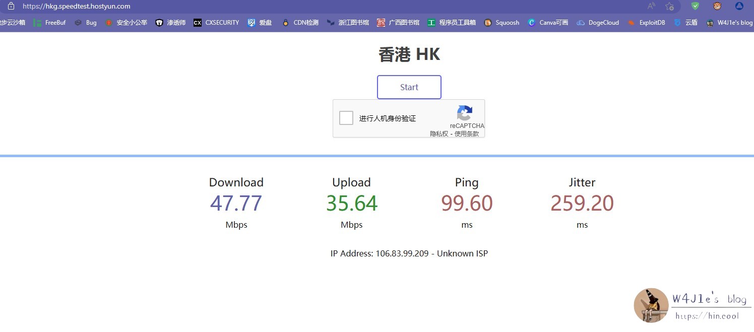Open the 隐私权 privacy link under reCAPTCHA
Screen dimensions: 754x332
click(x=438, y=134)
